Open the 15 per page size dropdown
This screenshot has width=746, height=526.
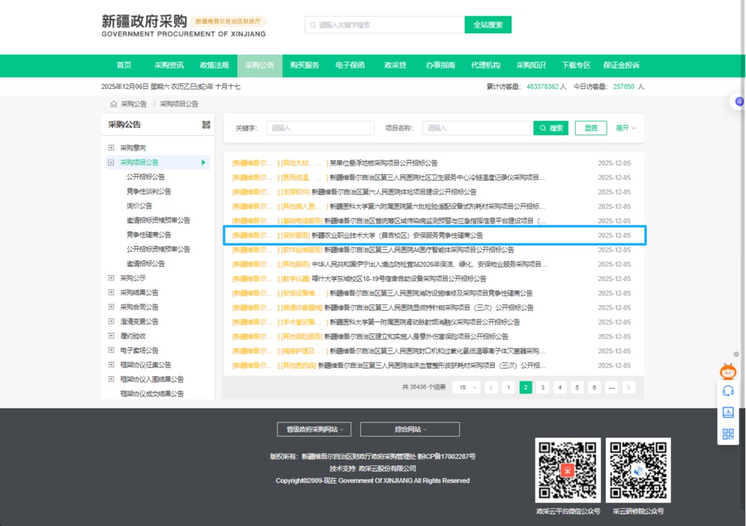pos(466,387)
